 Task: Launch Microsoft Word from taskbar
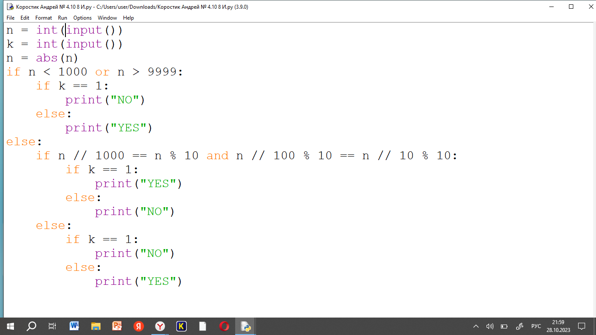[x=74, y=326]
